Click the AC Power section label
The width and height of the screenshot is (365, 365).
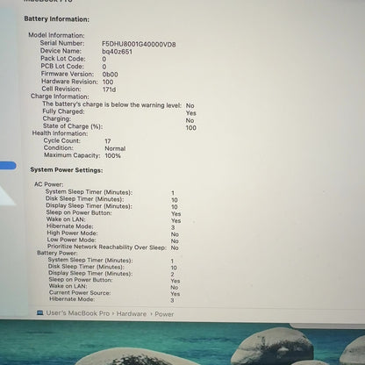(x=49, y=184)
